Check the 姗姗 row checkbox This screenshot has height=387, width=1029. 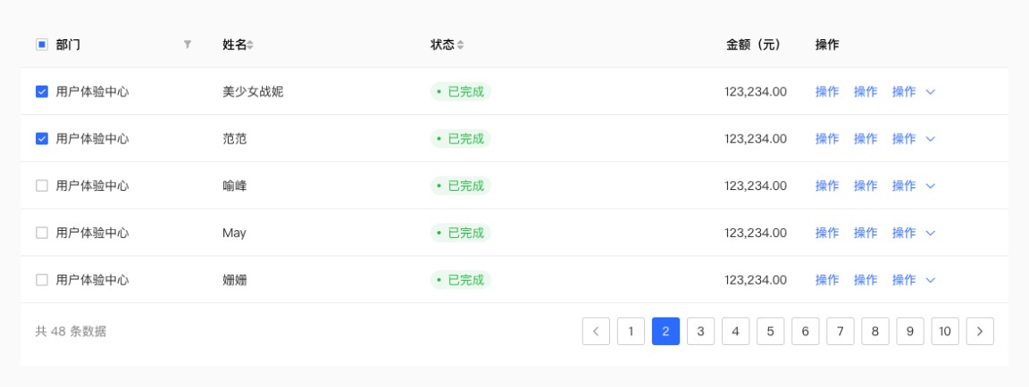click(41, 280)
